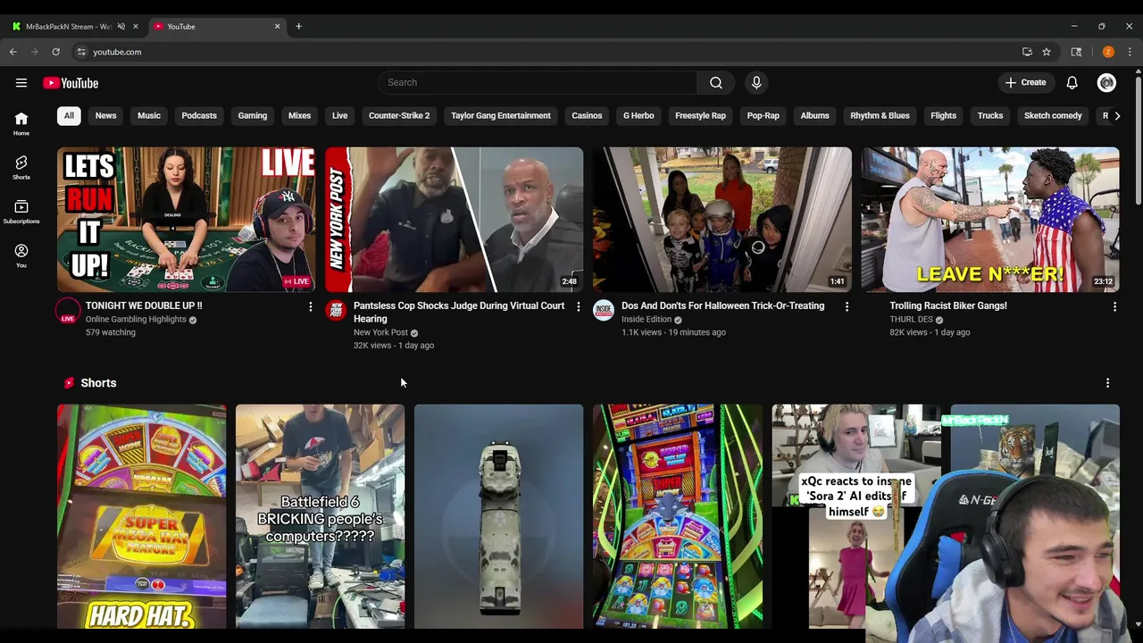This screenshot has width=1143, height=643.
Task: Open options for TONIGHT WE DOUBLE UP video
Action: coord(310,306)
